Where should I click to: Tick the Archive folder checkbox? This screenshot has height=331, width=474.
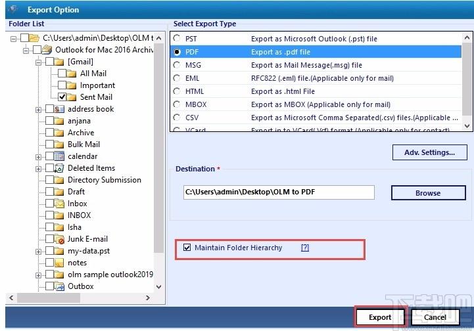coord(49,133)
